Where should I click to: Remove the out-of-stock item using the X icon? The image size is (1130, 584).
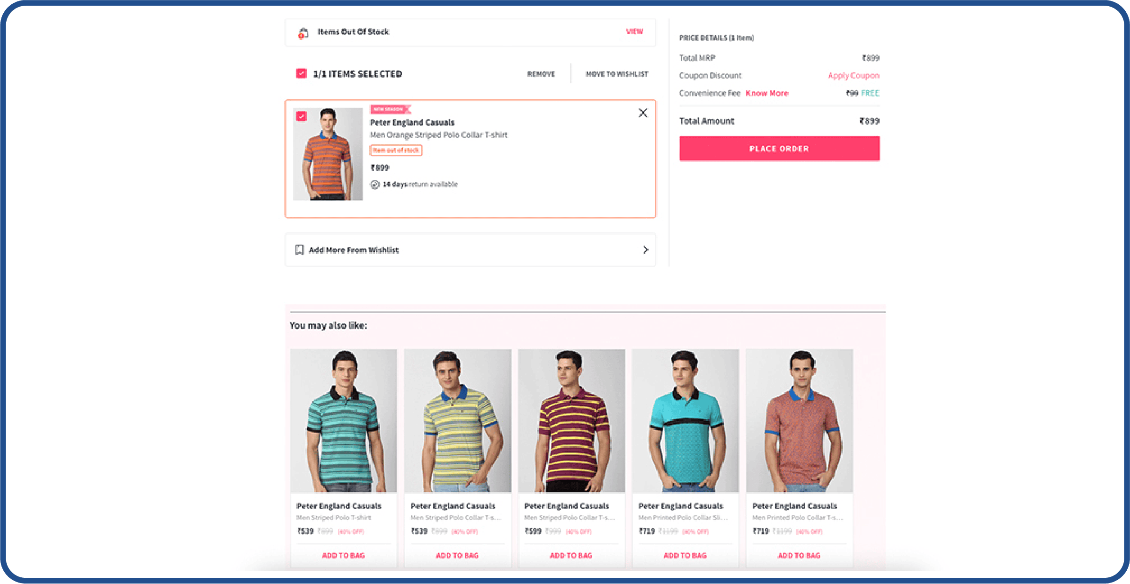click(x=642, y=113)
